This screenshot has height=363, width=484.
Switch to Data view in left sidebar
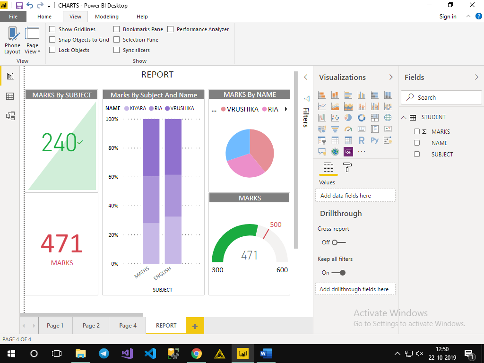point(10,96)
